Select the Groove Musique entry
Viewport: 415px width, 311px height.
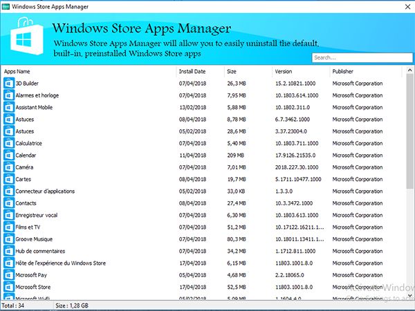click(34, 239)
